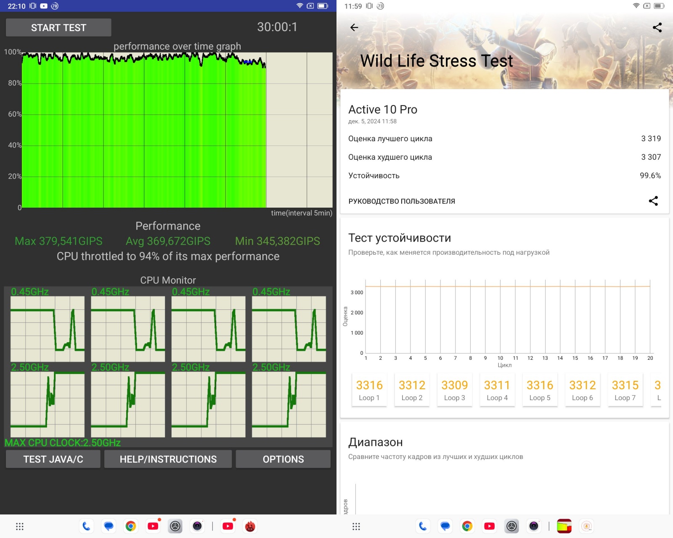Tap the 30:00:1 elapsed timer

(277, 27)
